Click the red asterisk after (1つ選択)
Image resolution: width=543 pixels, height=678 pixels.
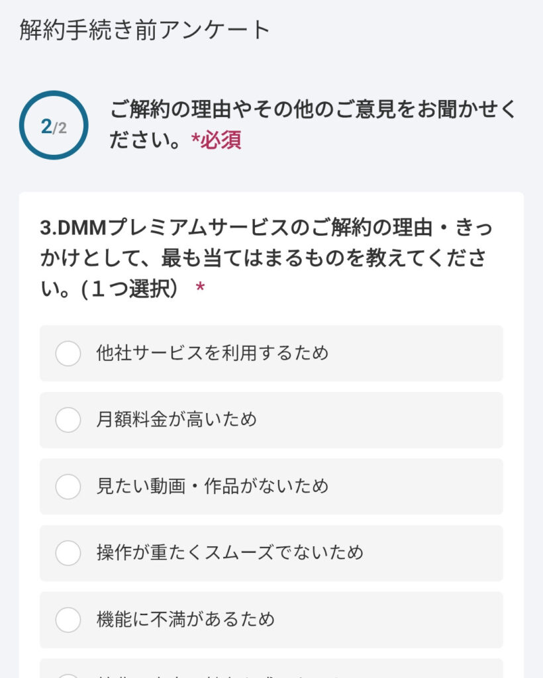pos(201,289)
